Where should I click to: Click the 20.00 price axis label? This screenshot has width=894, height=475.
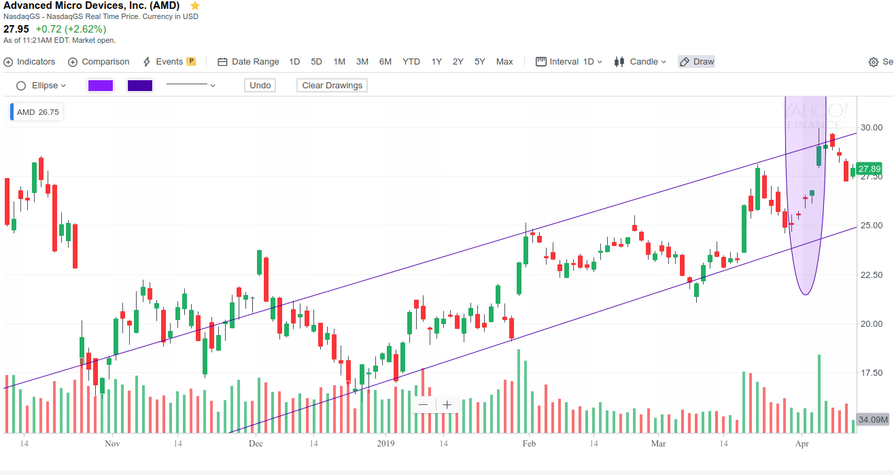pyautogui.click(x=872, y=323)
